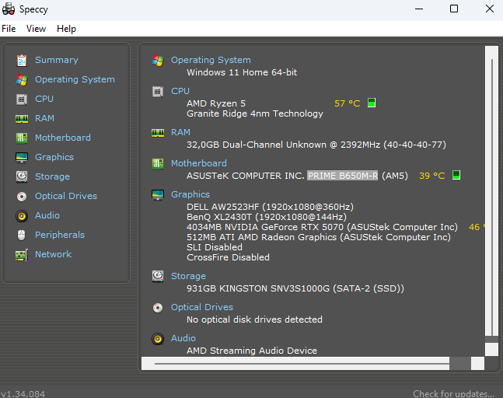The height and width of the screenshot is (398, 503).
Task: Open the View menu
Action: (36, 29)
